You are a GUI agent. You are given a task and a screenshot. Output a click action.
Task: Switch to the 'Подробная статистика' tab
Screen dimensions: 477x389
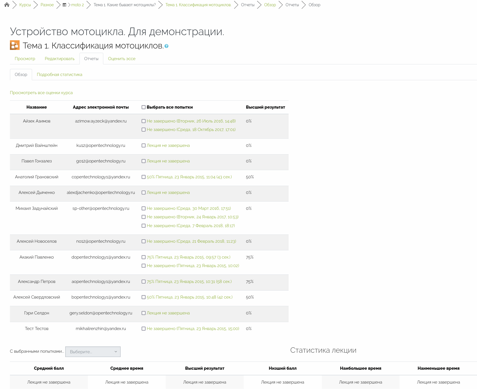click(x=60, y=75)
